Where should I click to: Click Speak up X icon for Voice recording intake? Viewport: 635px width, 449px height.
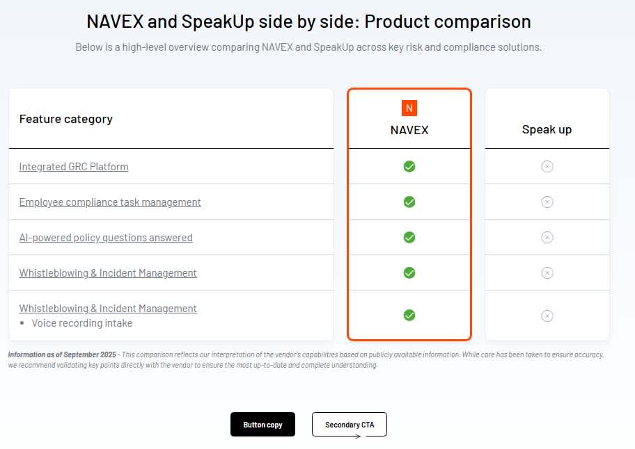click(x=547, y=316)
